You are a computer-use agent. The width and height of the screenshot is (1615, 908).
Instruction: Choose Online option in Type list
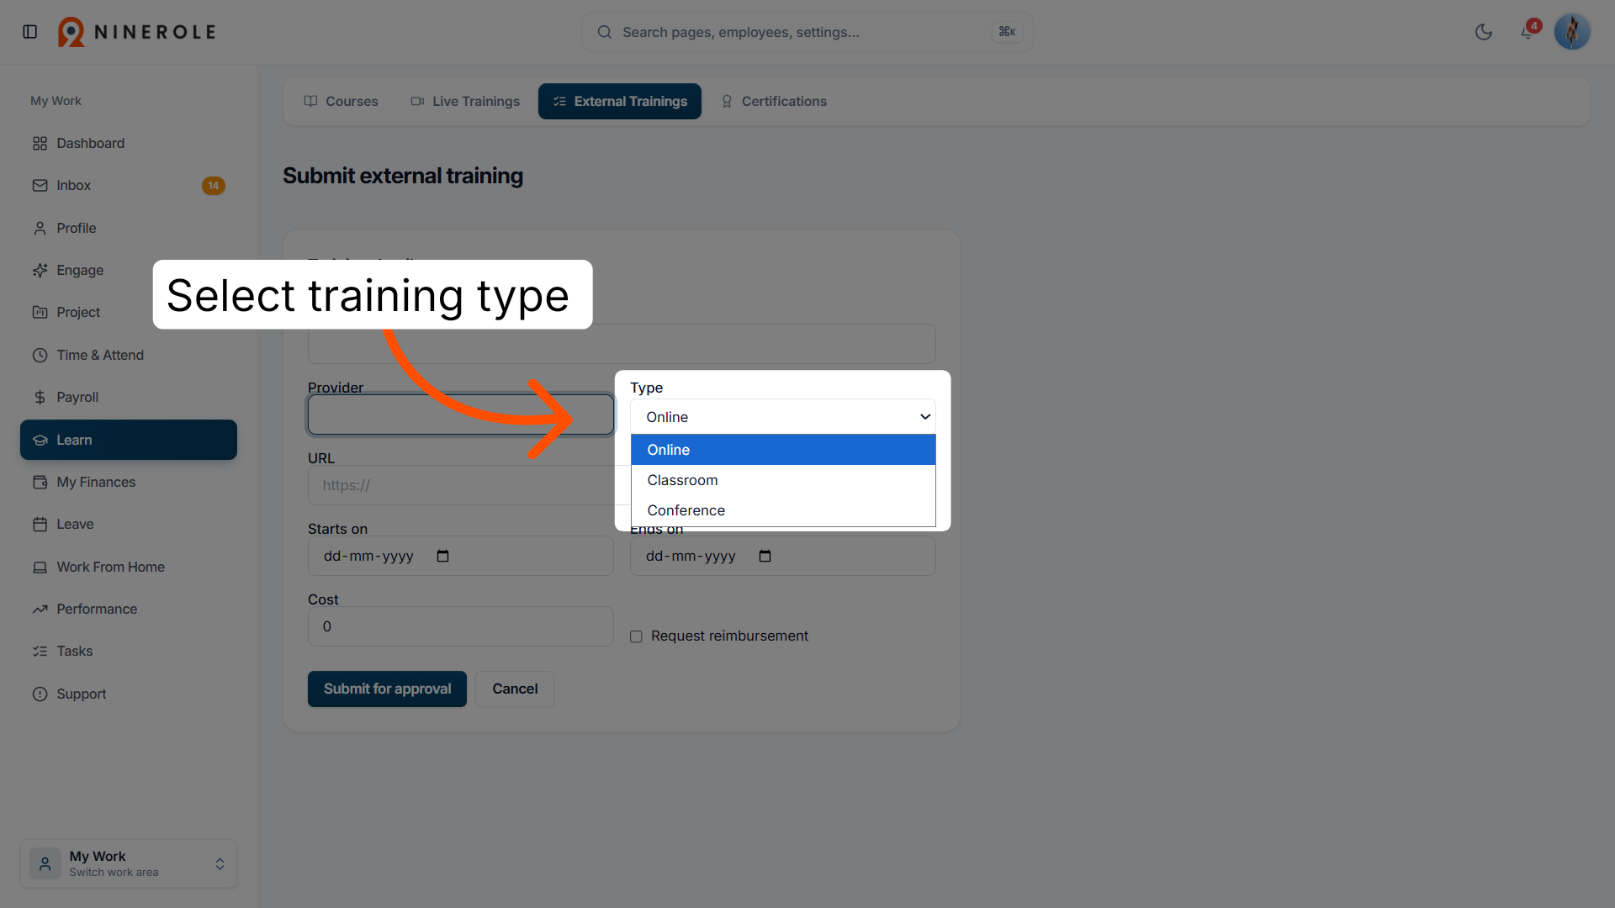point(783,450)
